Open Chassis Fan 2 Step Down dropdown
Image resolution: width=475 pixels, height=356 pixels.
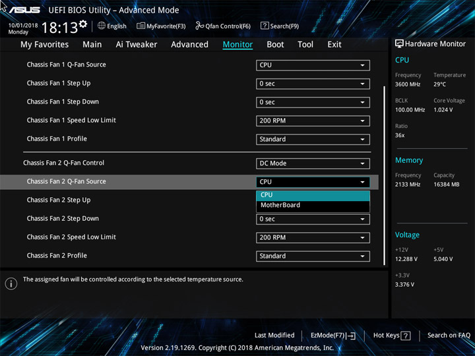pos(313,219)
